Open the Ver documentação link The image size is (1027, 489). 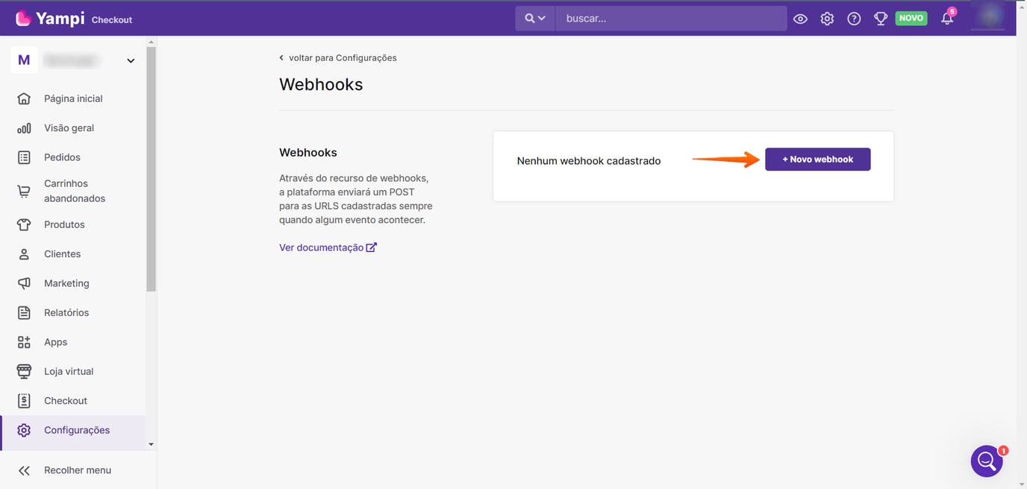coord(322,247)
